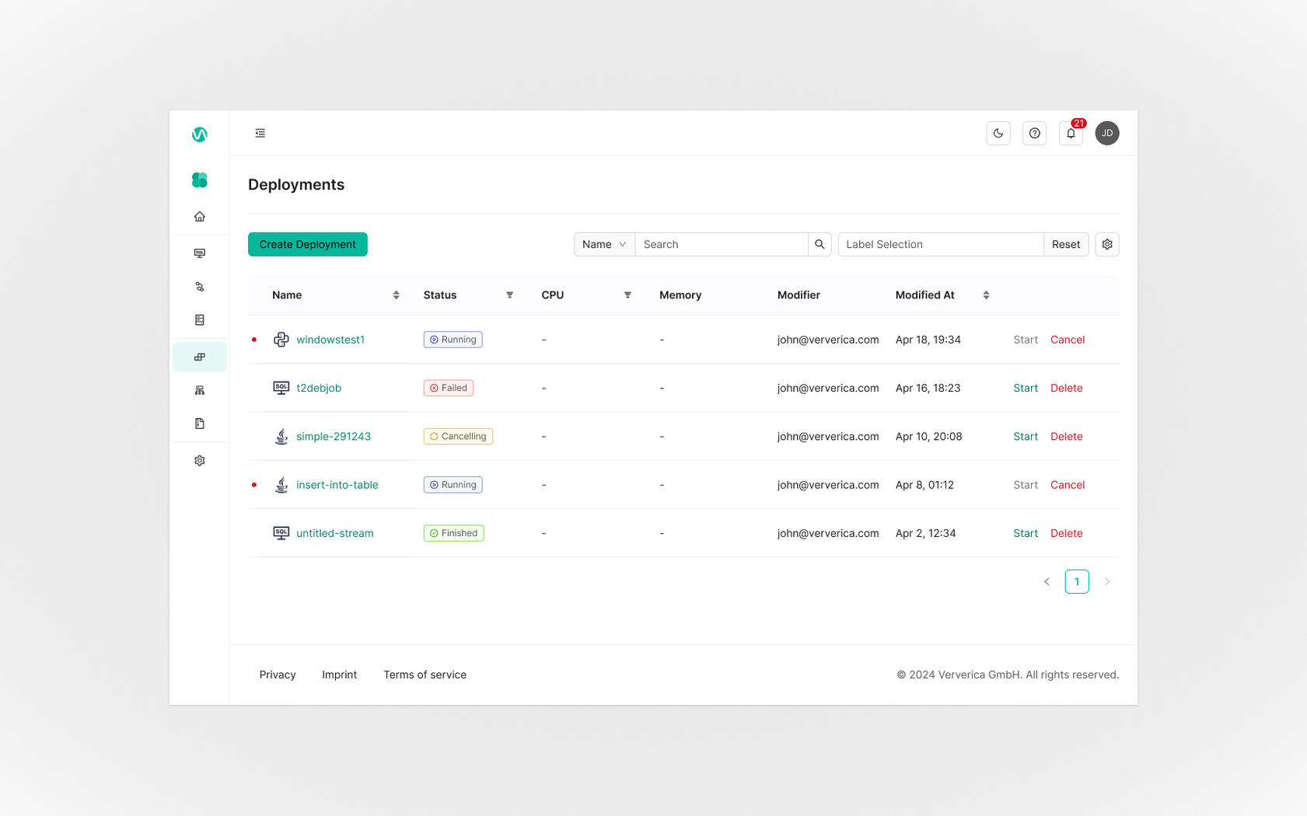Open the Status column filter
Screen dimensions: 1307x816
click(x=510, y=295)
